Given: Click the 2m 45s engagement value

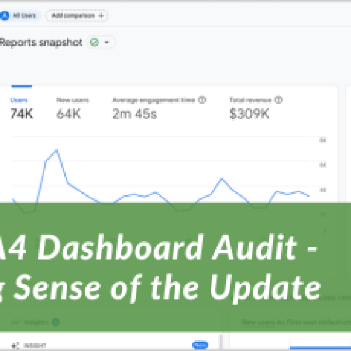Looking at the screenshot, I should 135,113.
